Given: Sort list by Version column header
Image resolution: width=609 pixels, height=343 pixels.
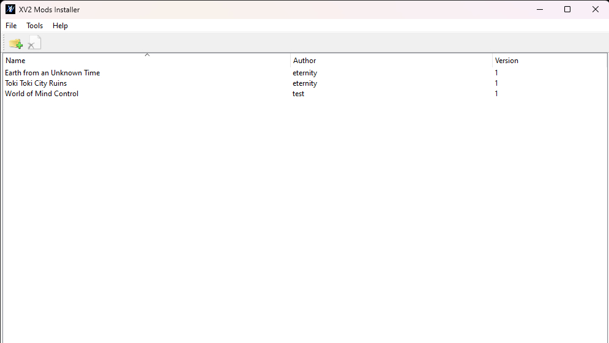Looking at the screenshot, I should pos(549,61).
